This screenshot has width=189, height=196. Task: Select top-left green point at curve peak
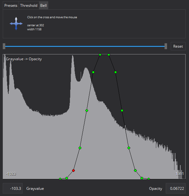tap(100, 55)
